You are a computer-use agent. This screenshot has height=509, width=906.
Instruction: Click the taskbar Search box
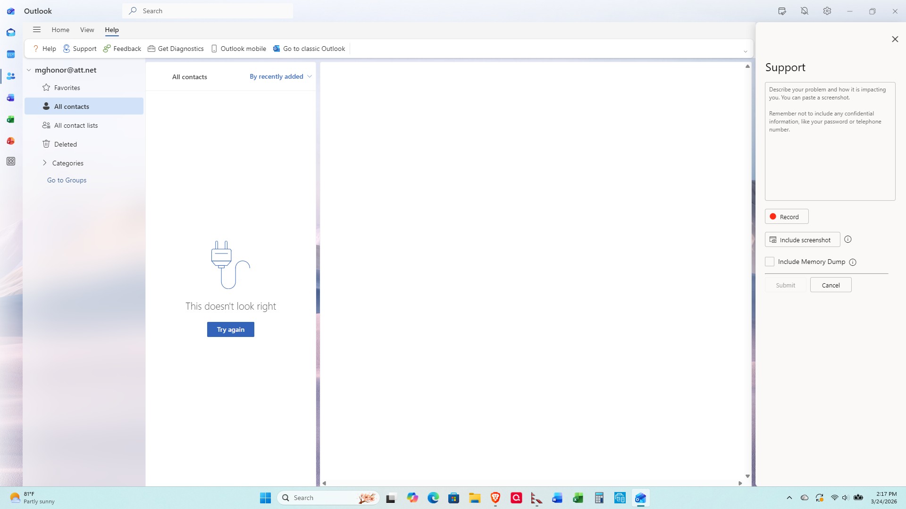[329, 498]
